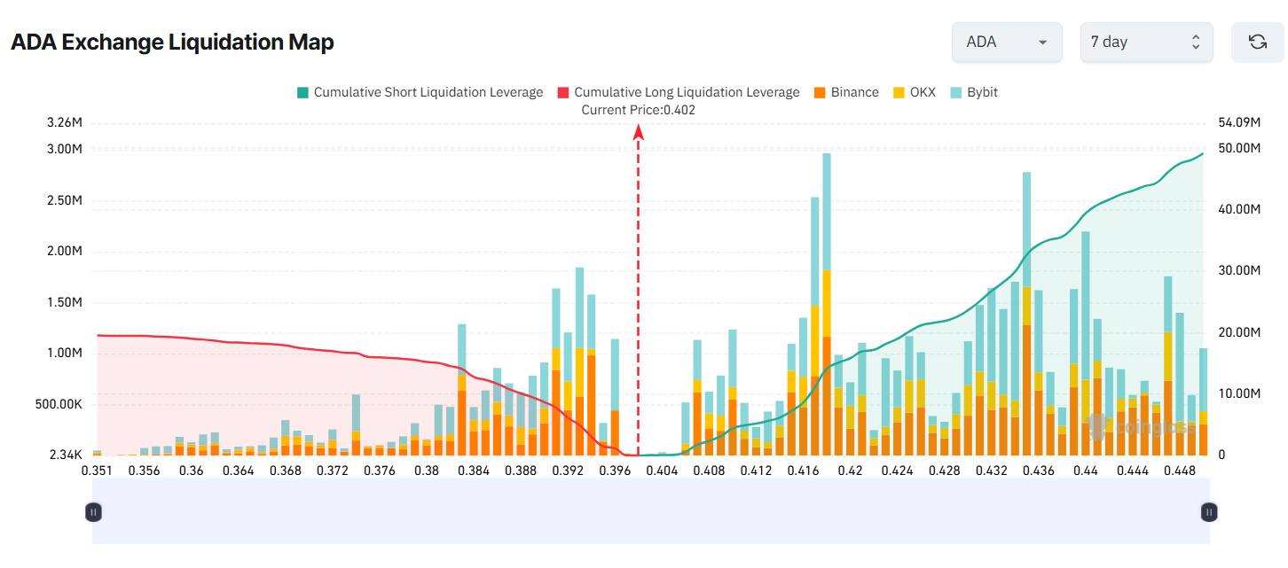Click the Current Price:0.402 label

tap(638, 110)
